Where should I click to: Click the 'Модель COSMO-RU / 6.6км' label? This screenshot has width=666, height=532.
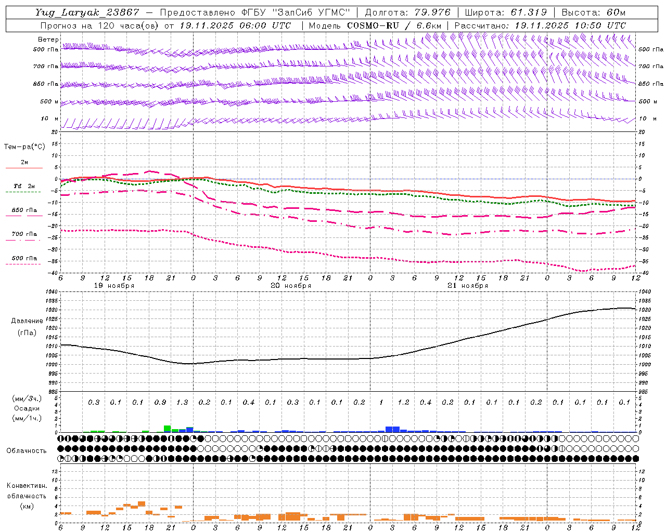[375, 25]
